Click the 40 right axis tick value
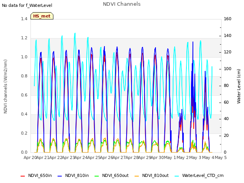This screenshot has width=244, height=183. tap(226, 119)
